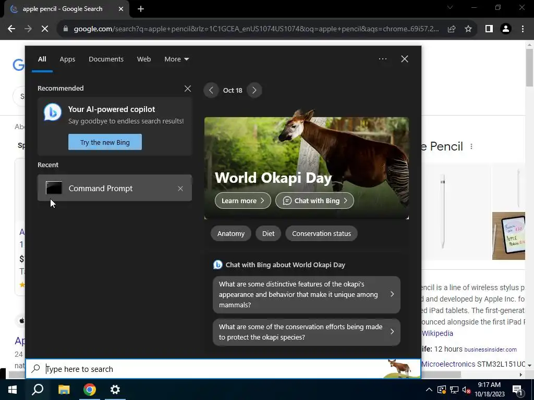The height and width of the screenshot is (400, 534).
Task: Select the All search tab
Action: pyautogui.click(x=42, y=59)
